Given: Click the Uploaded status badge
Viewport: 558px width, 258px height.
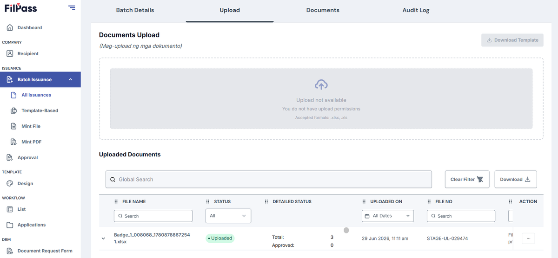Looking at the screenshot, I should [220, 239].
